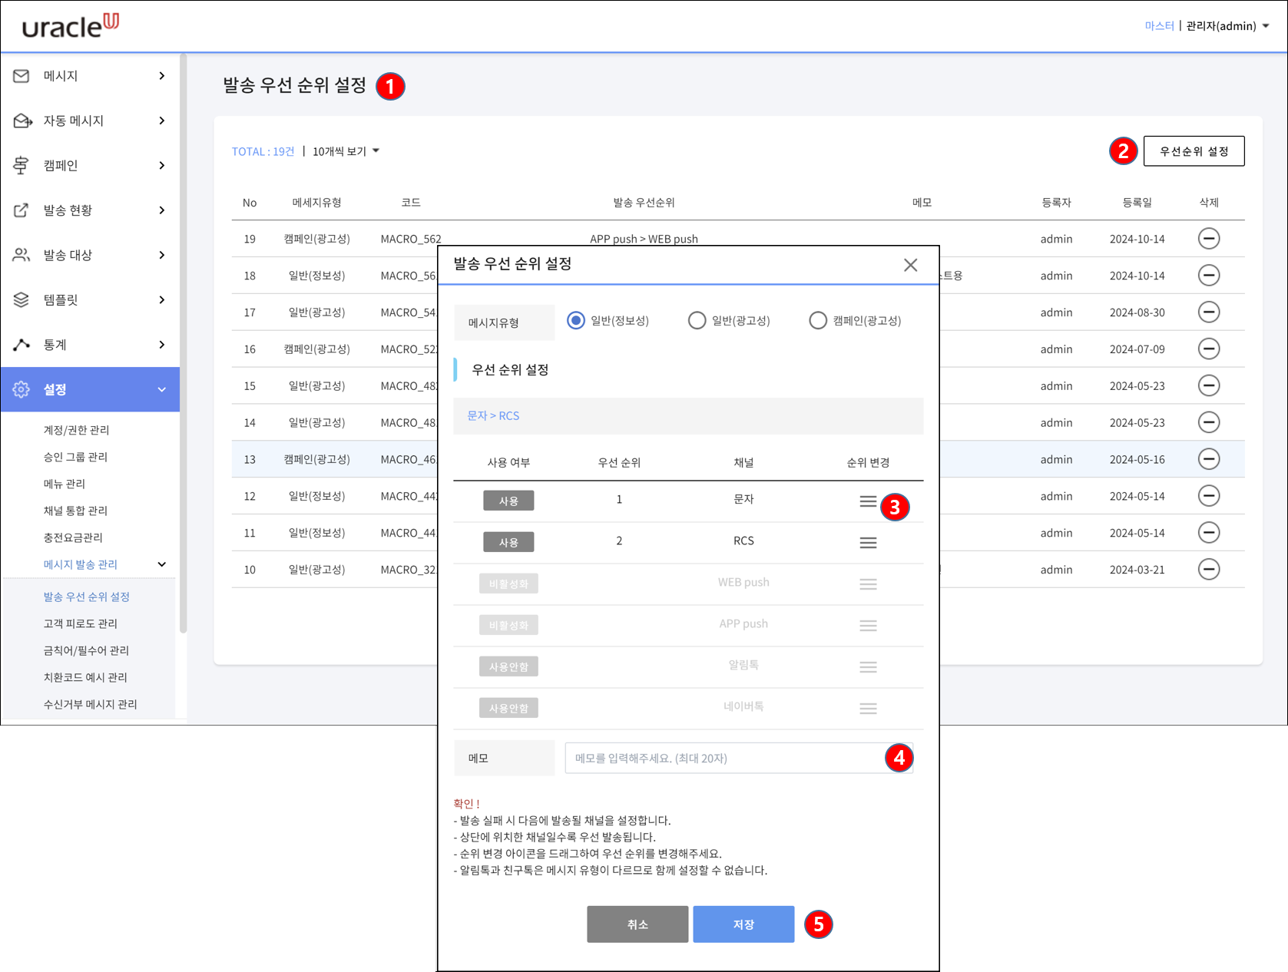Open 계정/권한 관리 menu item
This screenshot has height=972, width=1288.
coord(76,430)
